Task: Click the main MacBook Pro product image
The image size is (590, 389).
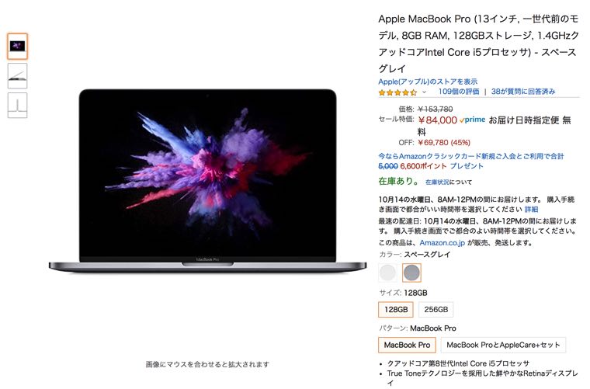Action: (207, 179)
